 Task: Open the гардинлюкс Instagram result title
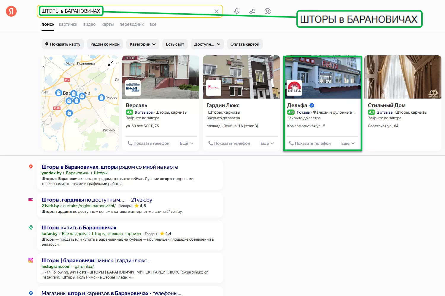tap(96, 260)
